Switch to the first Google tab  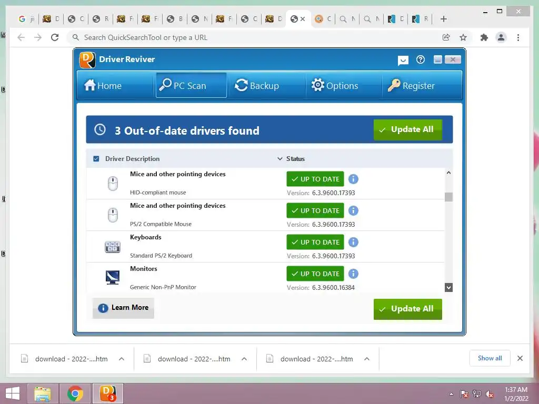pos(26,19)
